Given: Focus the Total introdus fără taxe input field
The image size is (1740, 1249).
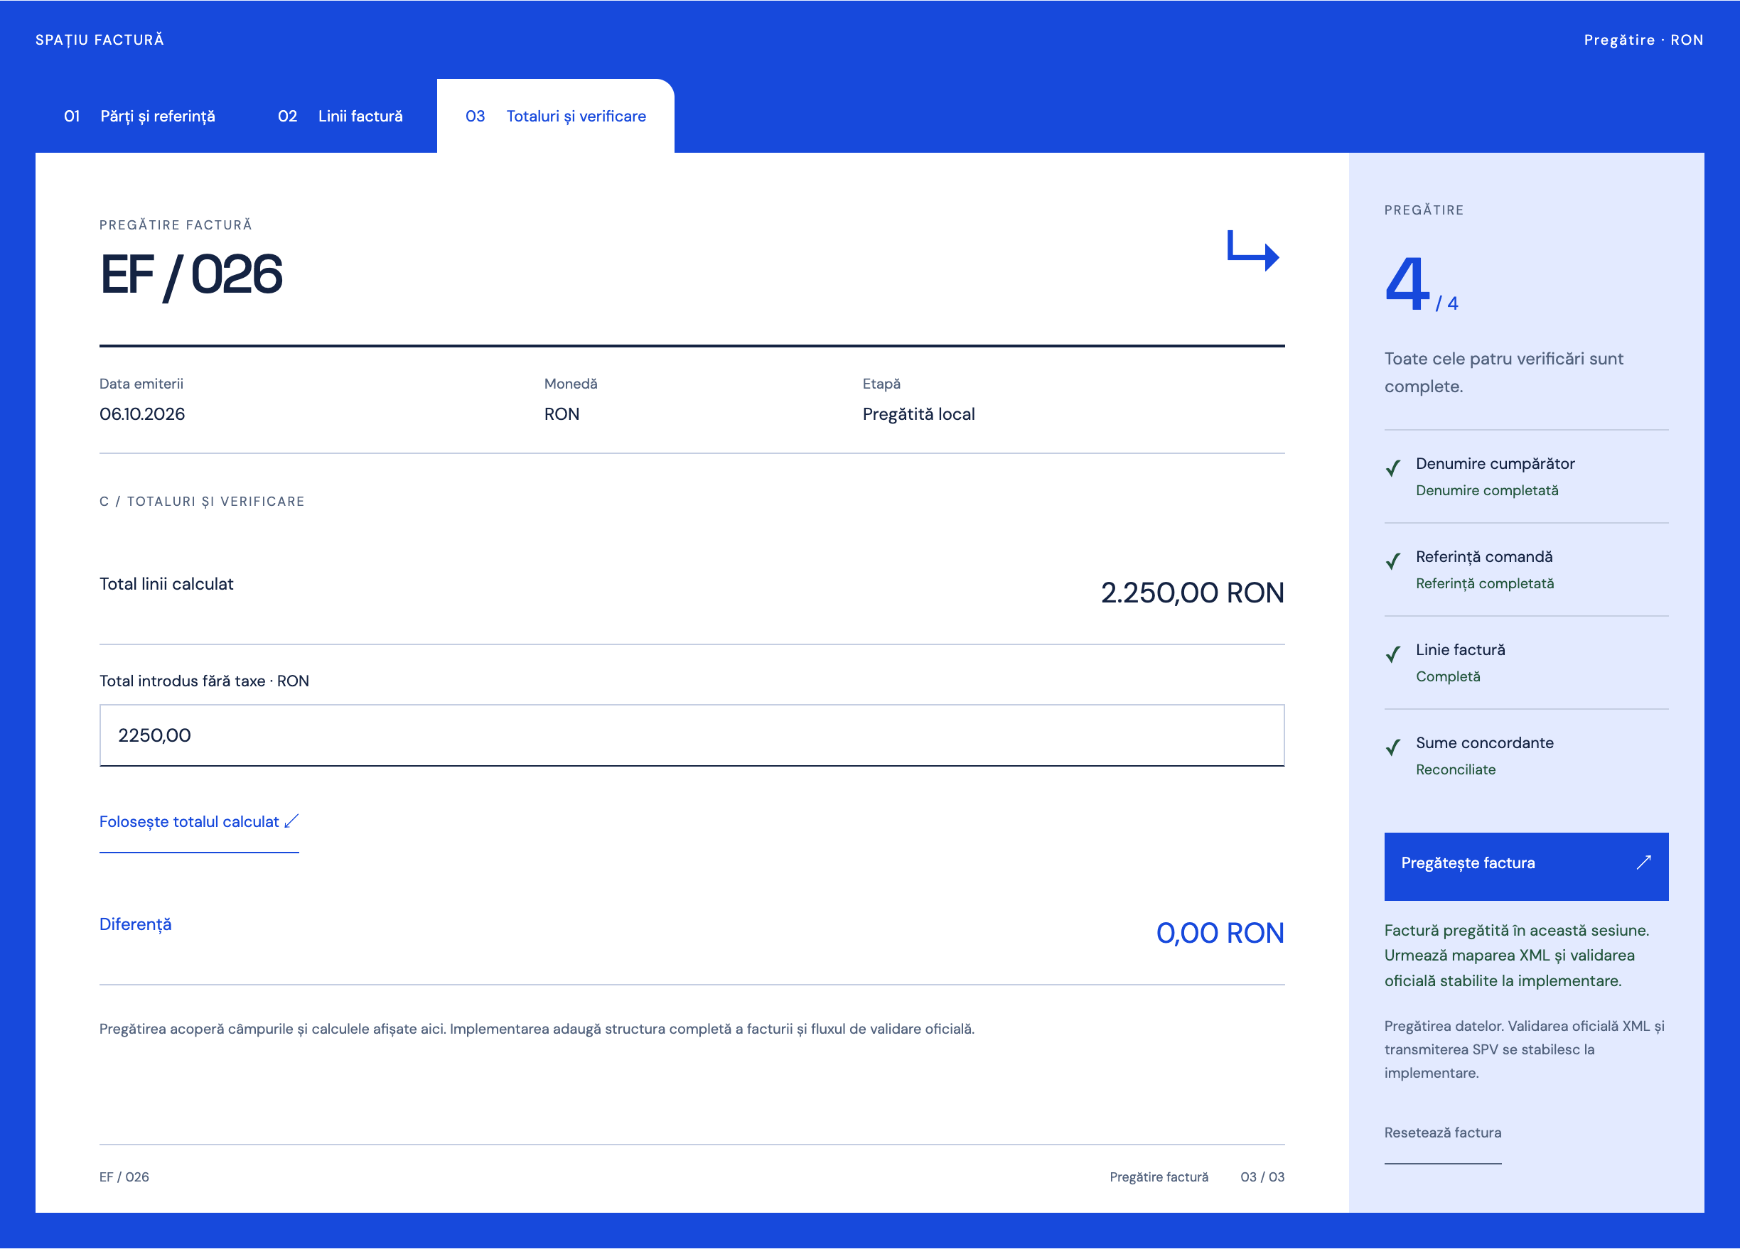Looking at the screenshot, I should click(692, 735).
